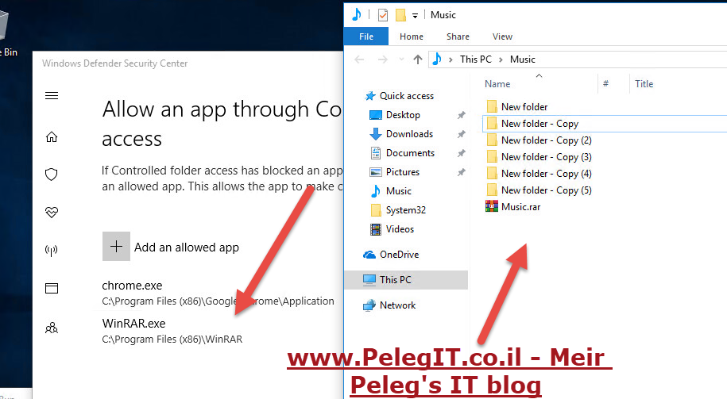
Task: Go to Defender Home icon
Action: [x=52, y=137]
